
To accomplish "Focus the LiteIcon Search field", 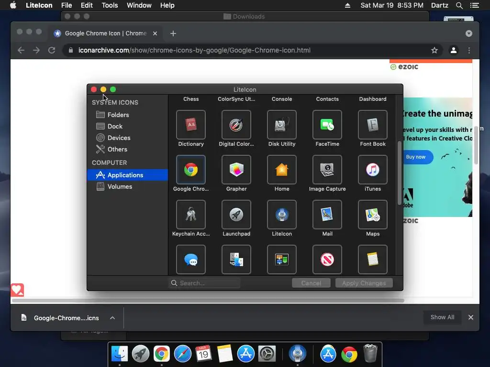I will click(204, 283).
